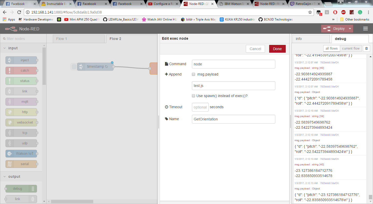Select the mqtt node in the palette

tap(21, 102)
